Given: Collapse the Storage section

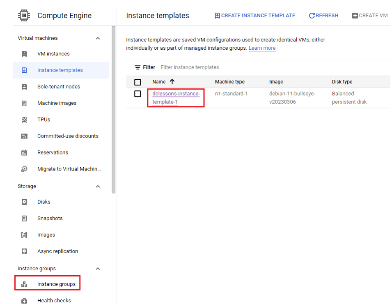Looking at the screenshot, I should (98, 187).
